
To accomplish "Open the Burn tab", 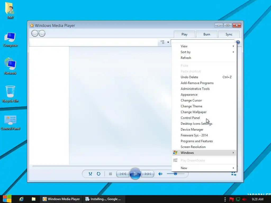I will pyautogui.click(x=207, y=34).
